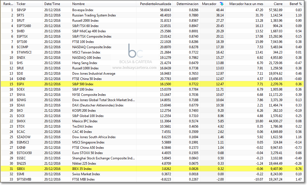Select the $RUT ticker cell
The height and width of the screenshot is (185, 307).
click(x=21, y=21)
